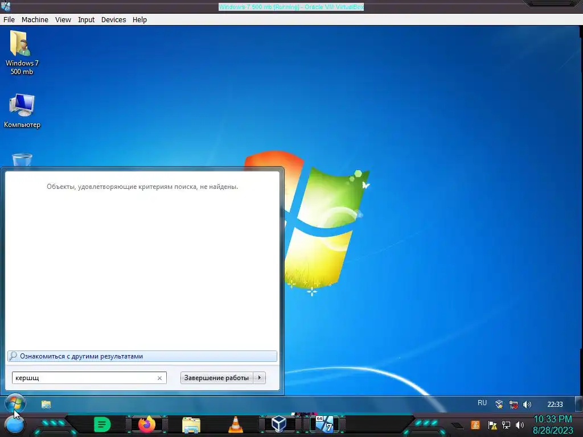
Task: Click the VirtualBox guest additions tray icon
Action: (x=499, y=405)
